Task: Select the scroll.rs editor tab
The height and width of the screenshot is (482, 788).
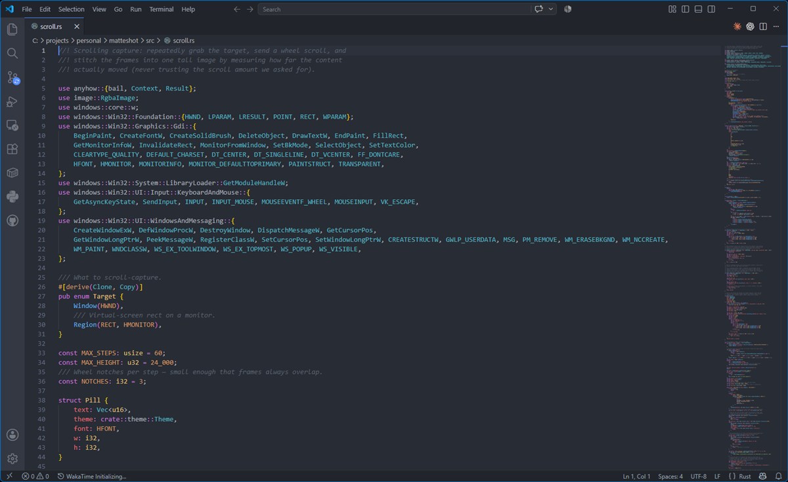Action: coord(55,27)
